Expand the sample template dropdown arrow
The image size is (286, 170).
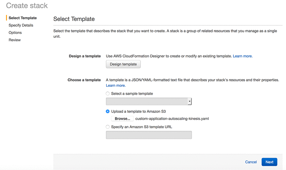[x=190, y=102]
